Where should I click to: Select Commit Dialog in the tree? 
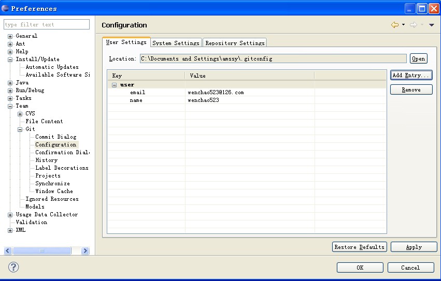(x=55, y=137)
